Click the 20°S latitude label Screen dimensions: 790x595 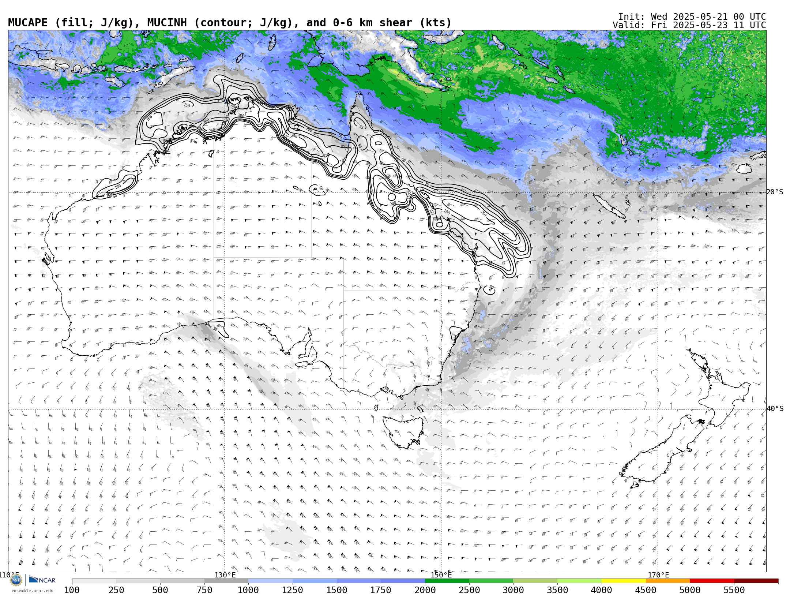pos(775,192)
